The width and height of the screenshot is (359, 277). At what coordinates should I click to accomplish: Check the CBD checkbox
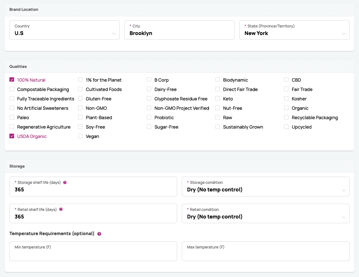286,79
